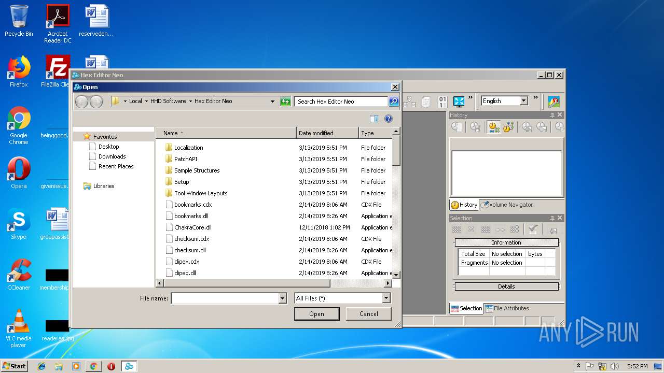Switch to the Selection tab

click(x=466, y=308)
